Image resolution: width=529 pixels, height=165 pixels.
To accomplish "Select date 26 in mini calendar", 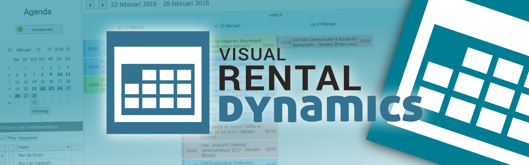I will tap(17, 95).
